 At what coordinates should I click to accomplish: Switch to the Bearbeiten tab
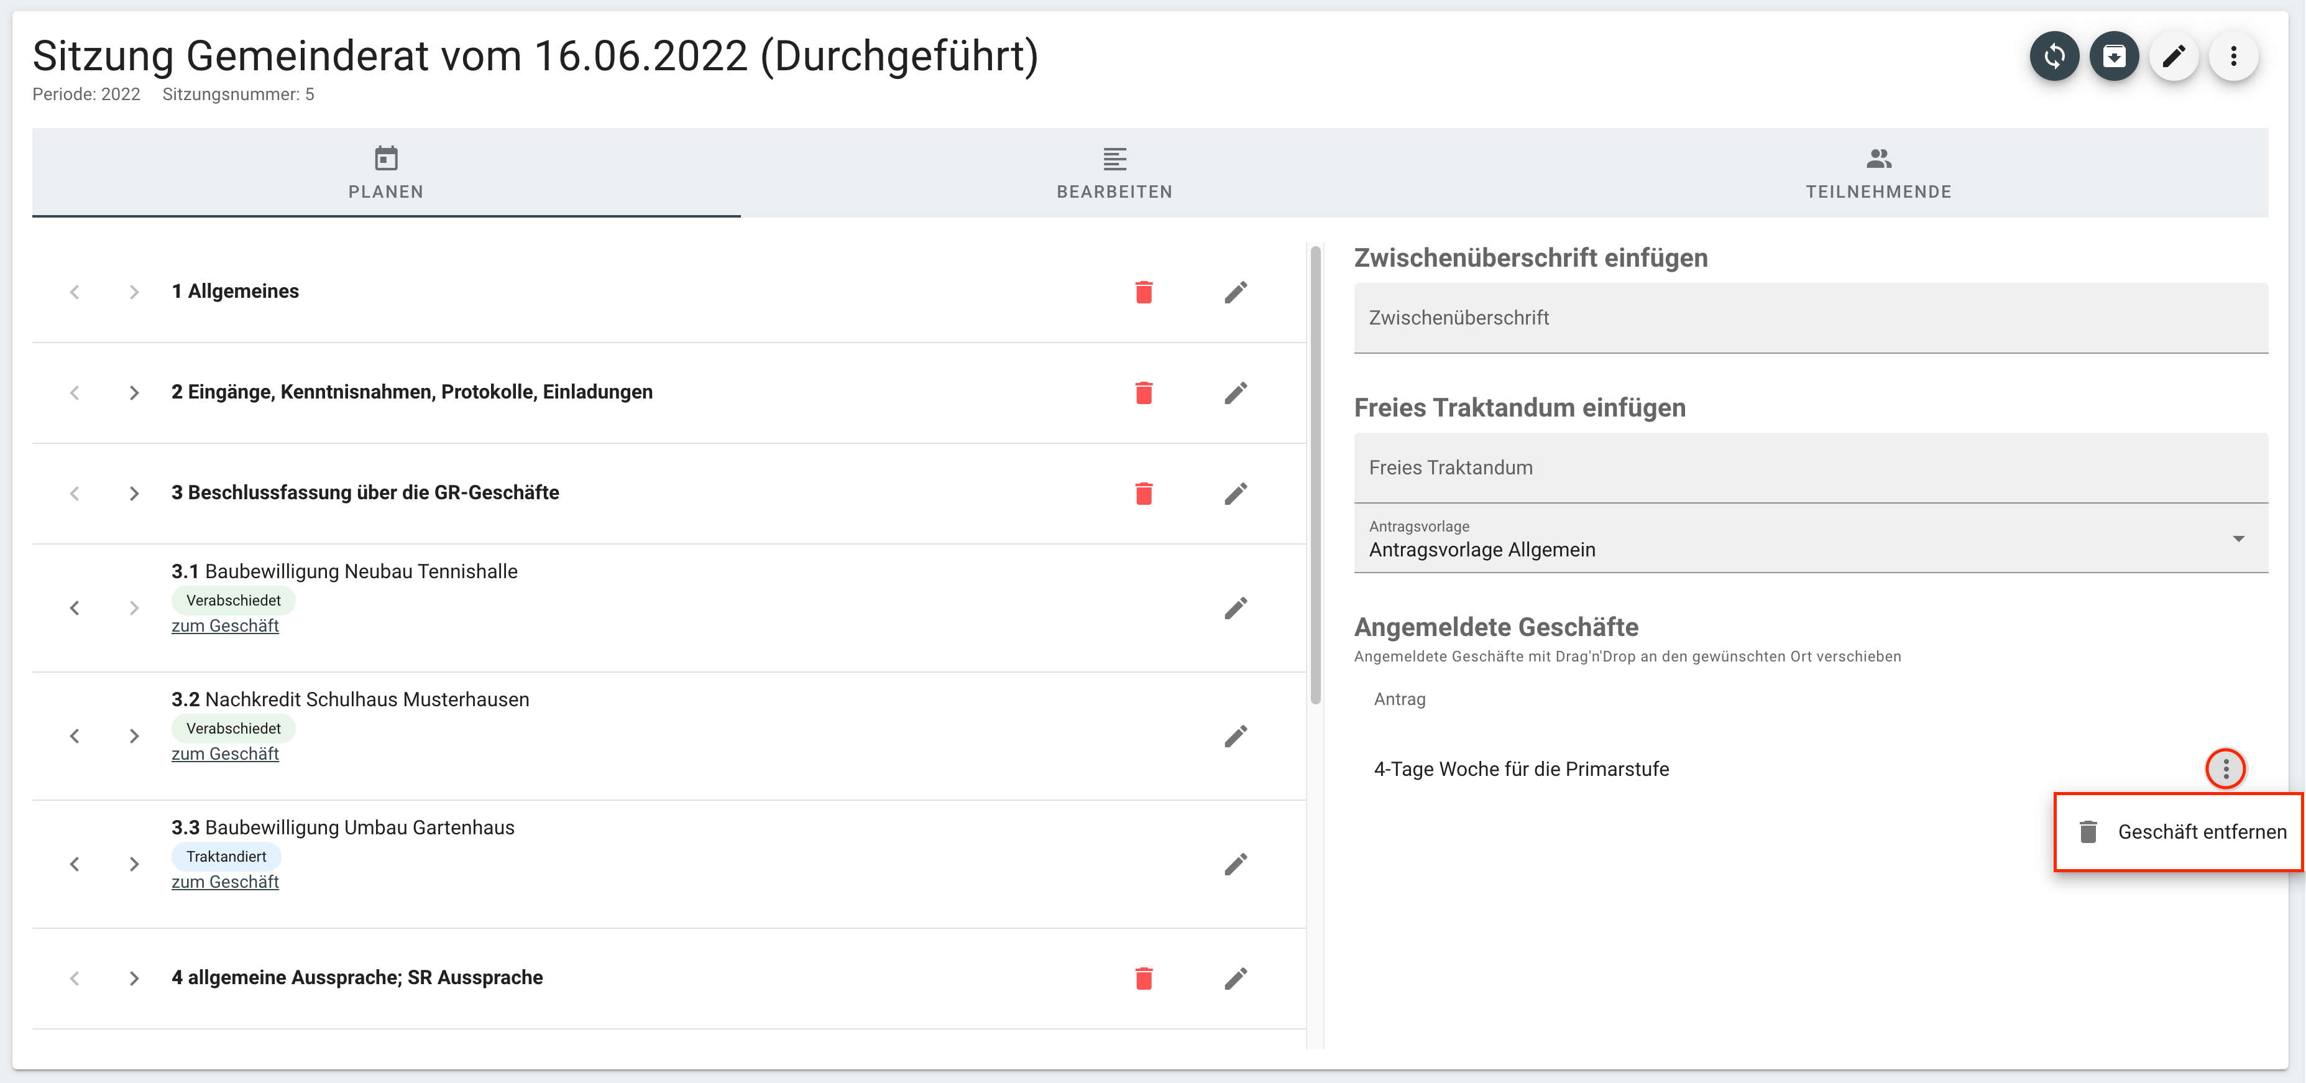[x=1114, y=173]
